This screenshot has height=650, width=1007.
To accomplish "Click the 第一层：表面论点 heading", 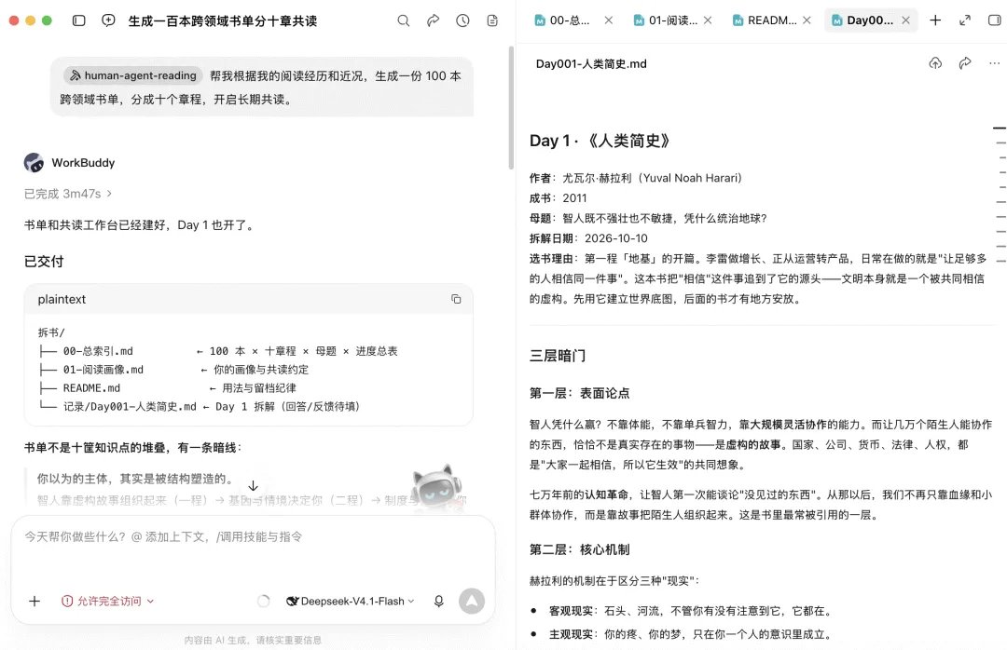I will point(579,393).
